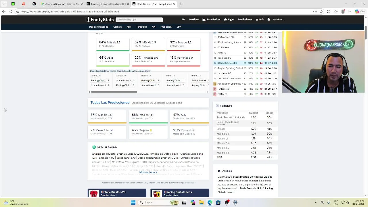Open first pinned green K tab
Screen dimensions: 368x207
13,4
